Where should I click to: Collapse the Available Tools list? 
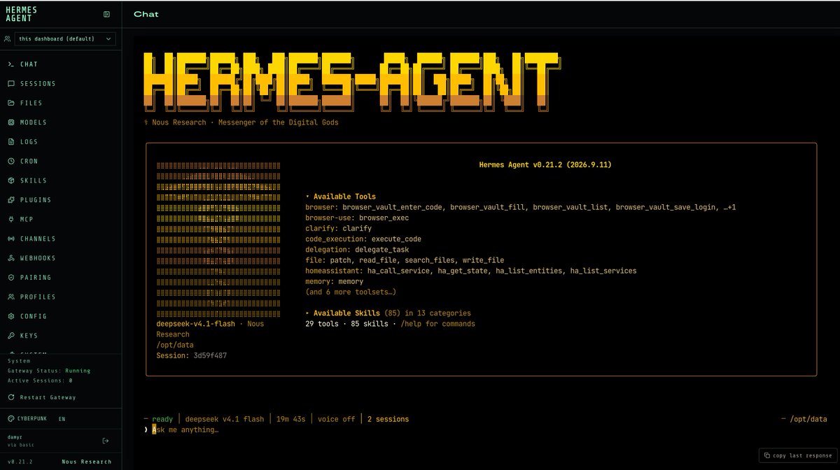tap(341, 197)
